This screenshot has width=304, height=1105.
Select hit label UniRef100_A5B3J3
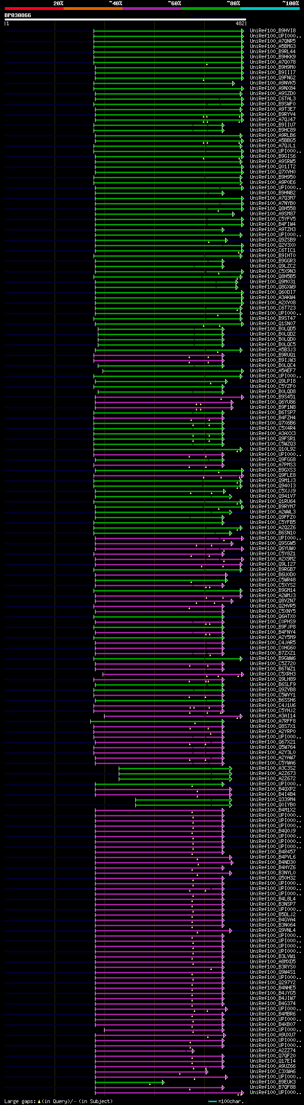point(273,349)
